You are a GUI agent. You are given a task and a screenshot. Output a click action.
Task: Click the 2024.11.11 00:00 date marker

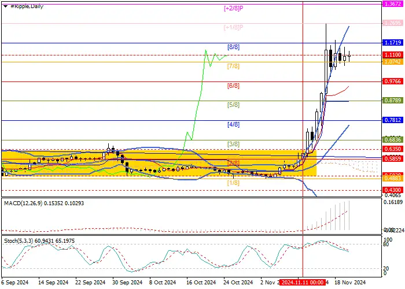(302, 283)
